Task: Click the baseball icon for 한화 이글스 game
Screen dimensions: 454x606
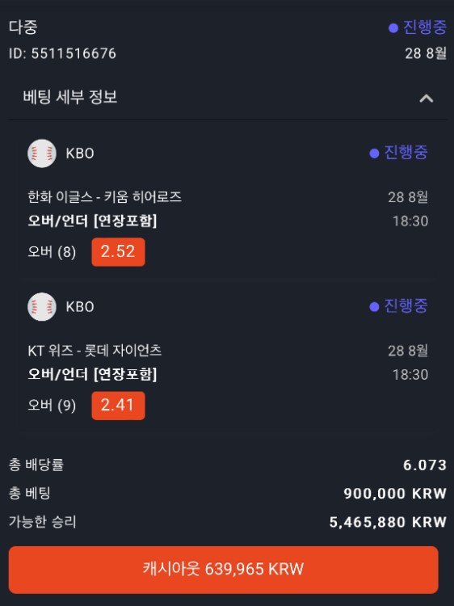Action: (x=42, y=154)
